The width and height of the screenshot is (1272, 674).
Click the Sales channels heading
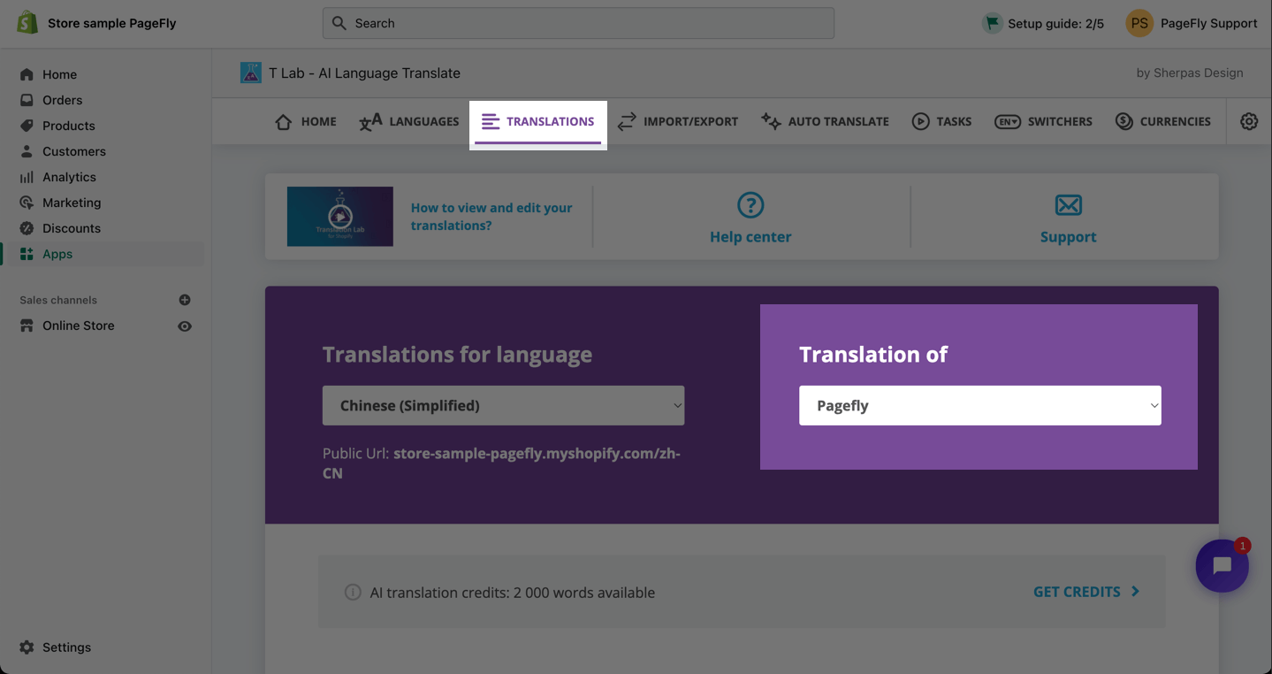point(58,300)
